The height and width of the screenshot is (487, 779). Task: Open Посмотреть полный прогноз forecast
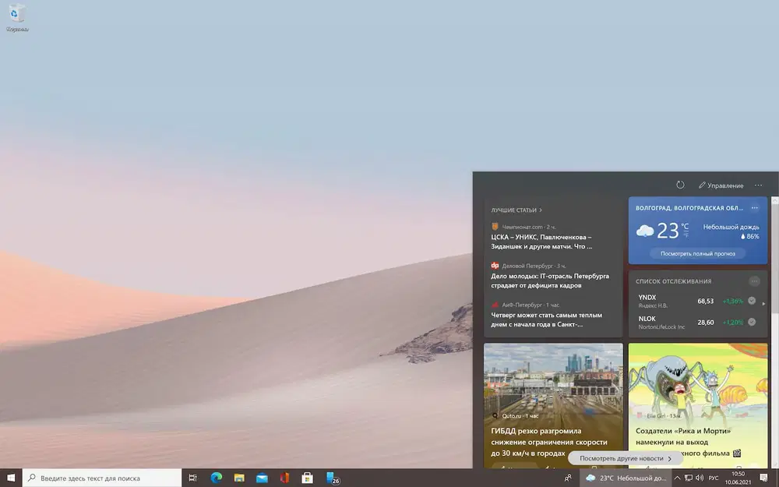coord(697,253)
